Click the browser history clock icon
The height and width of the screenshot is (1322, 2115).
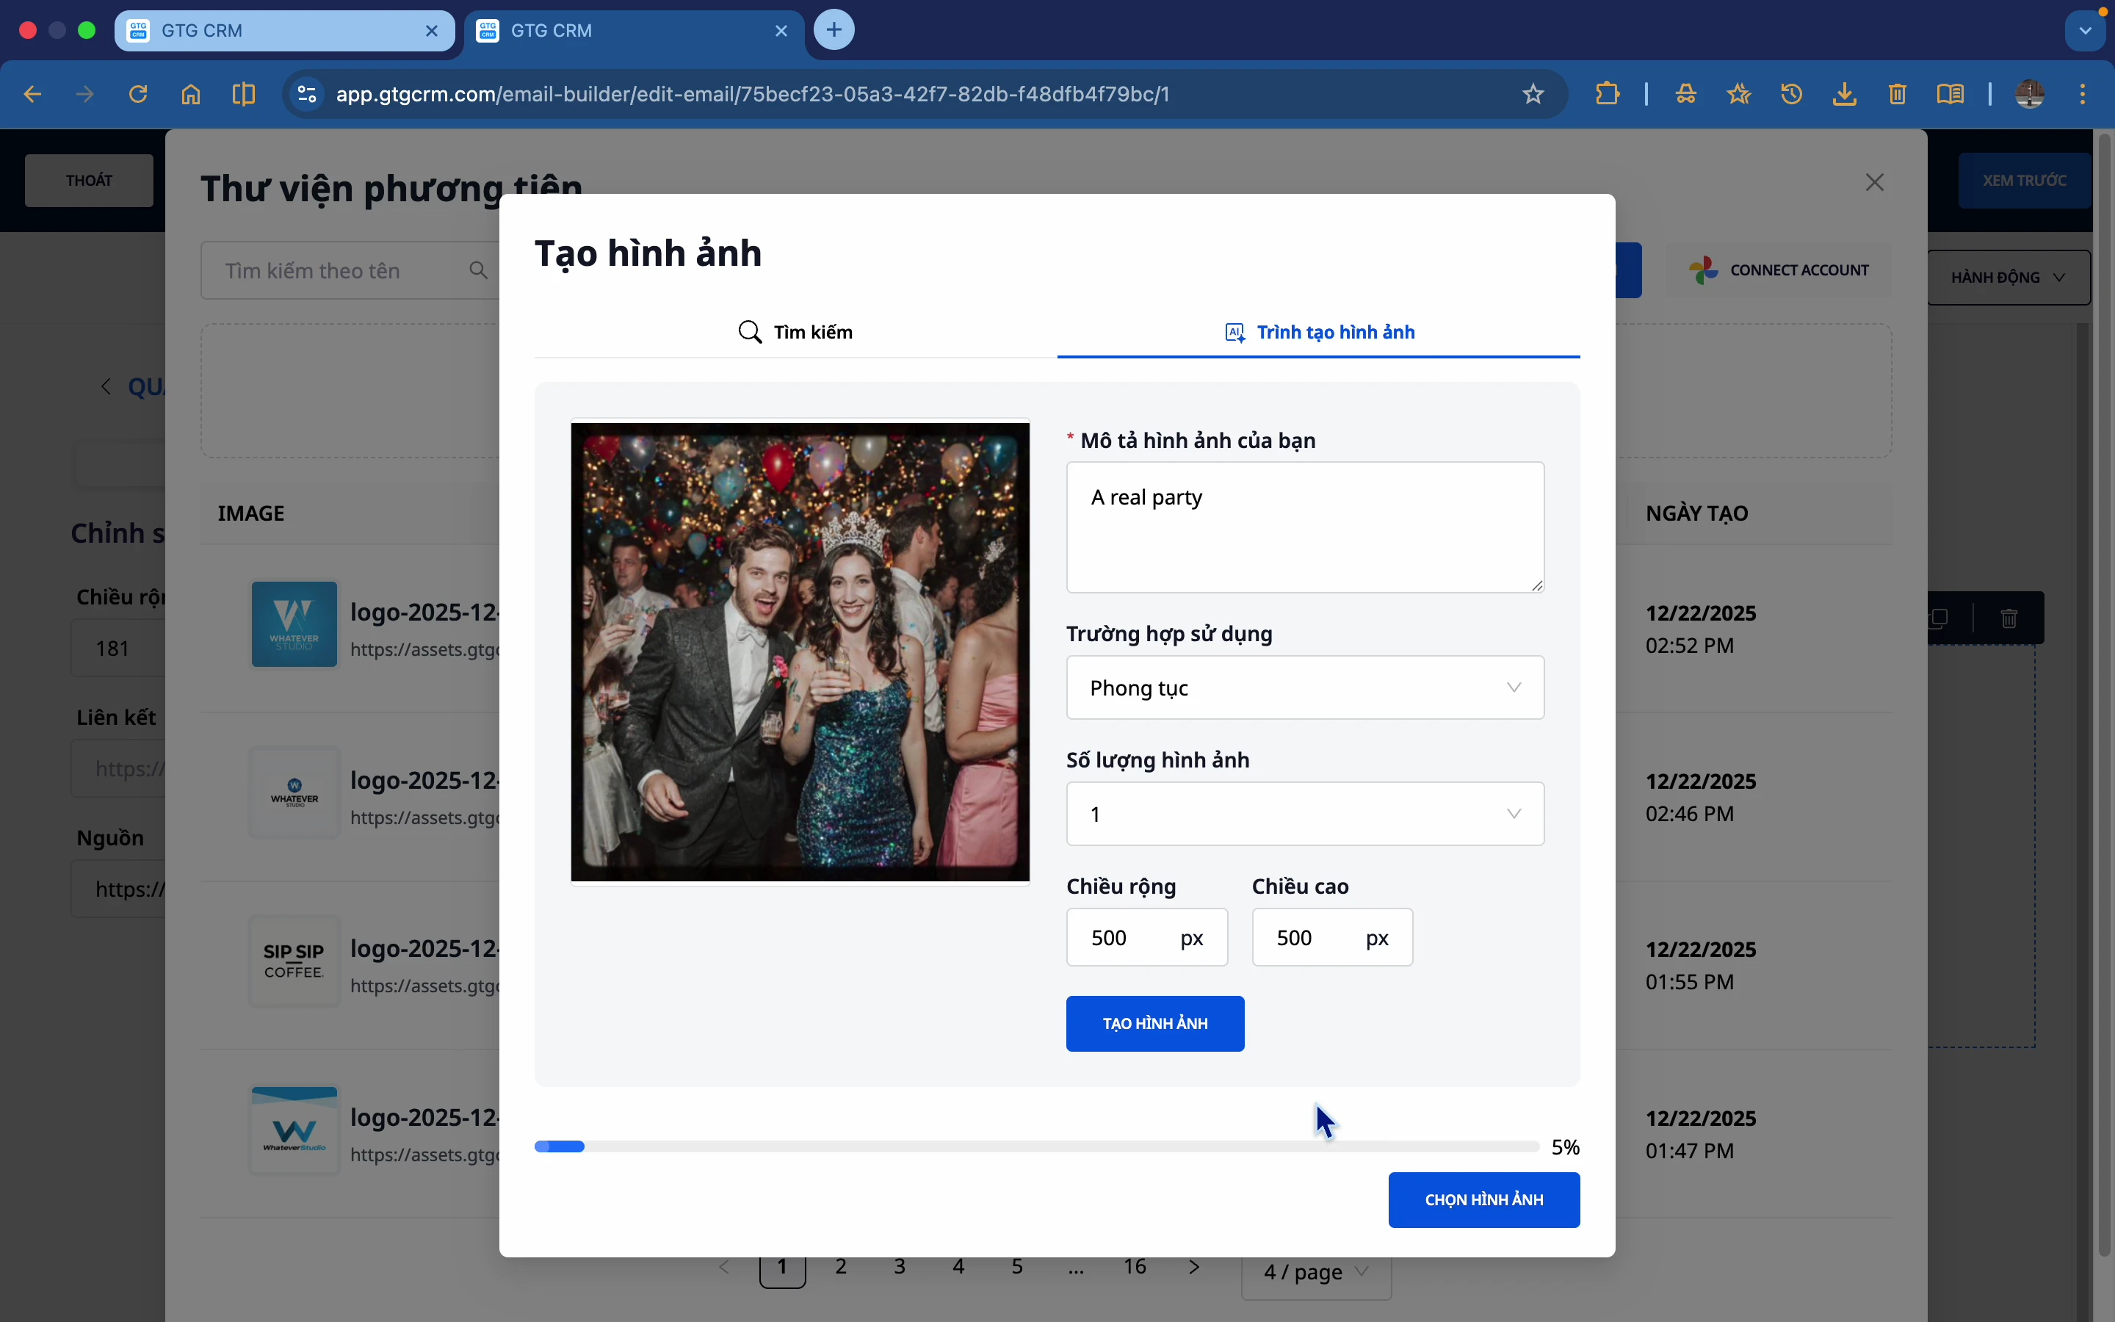point(1792,93)
